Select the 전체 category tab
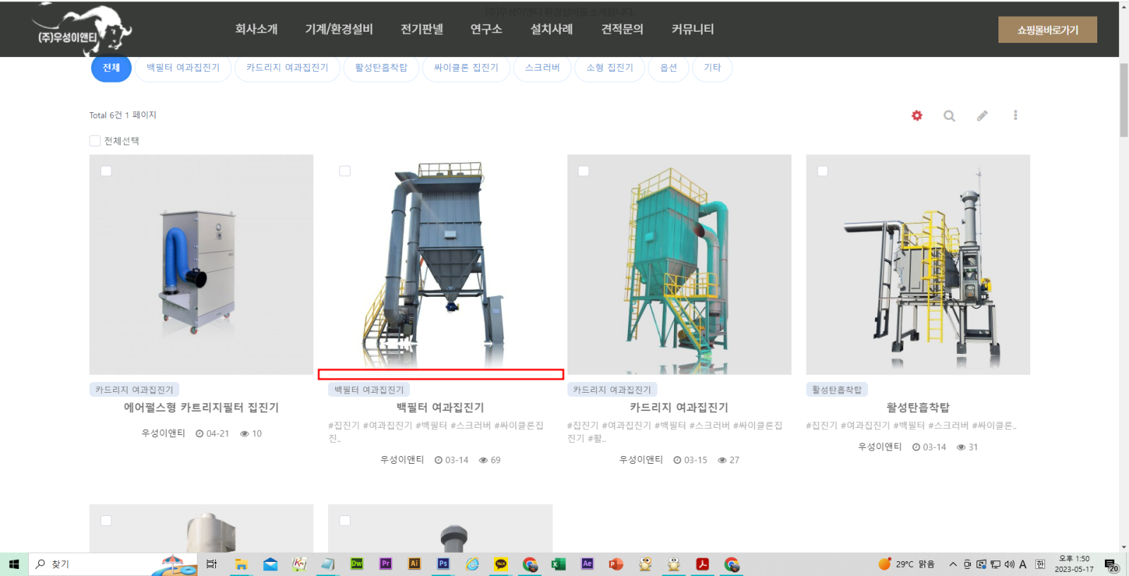This screenshot has width=1129, height=576. [x=111, y=68]
